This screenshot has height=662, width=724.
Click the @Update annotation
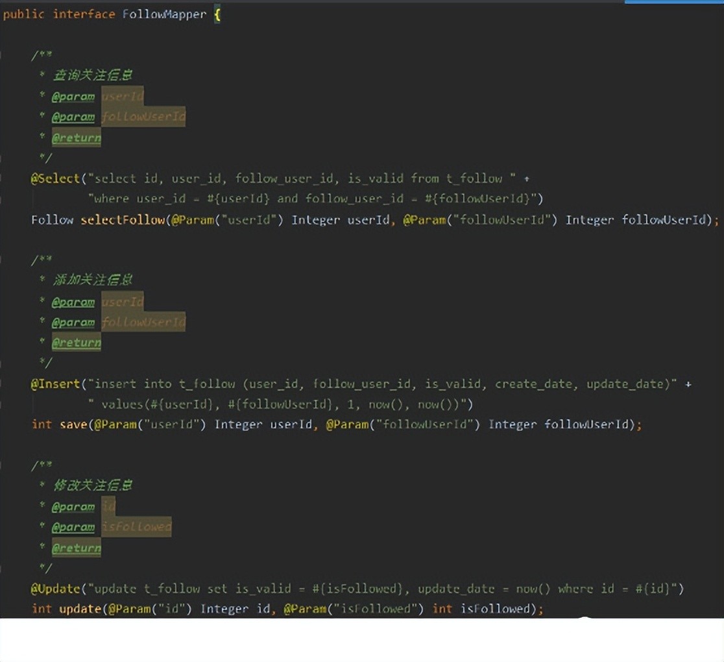coord(54,589)
